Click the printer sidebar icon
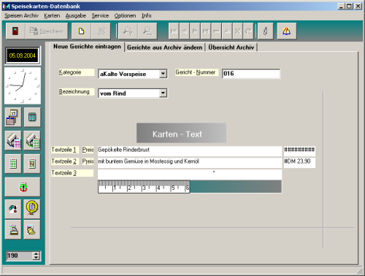This screenshot has width=365, height=276. [13, 230]
